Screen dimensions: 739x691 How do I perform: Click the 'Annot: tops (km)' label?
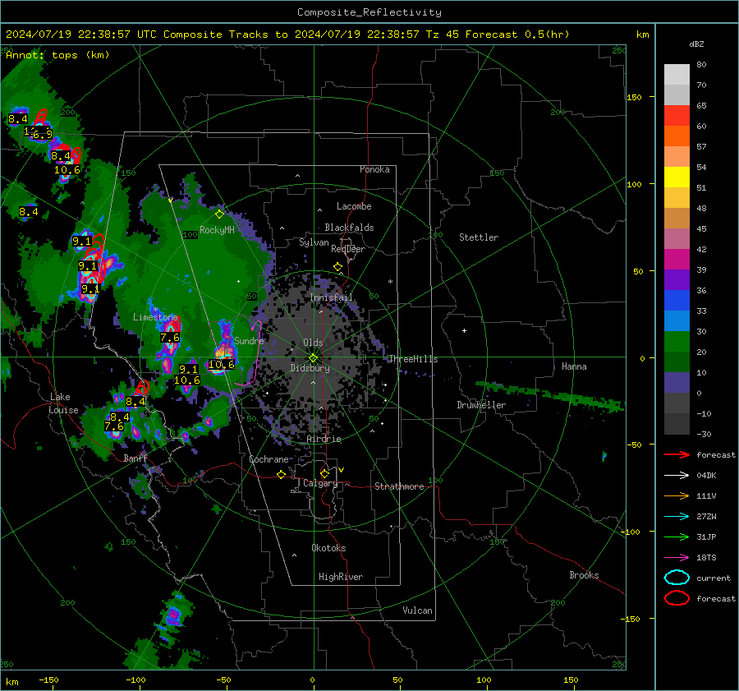click(x=57, y=55)
